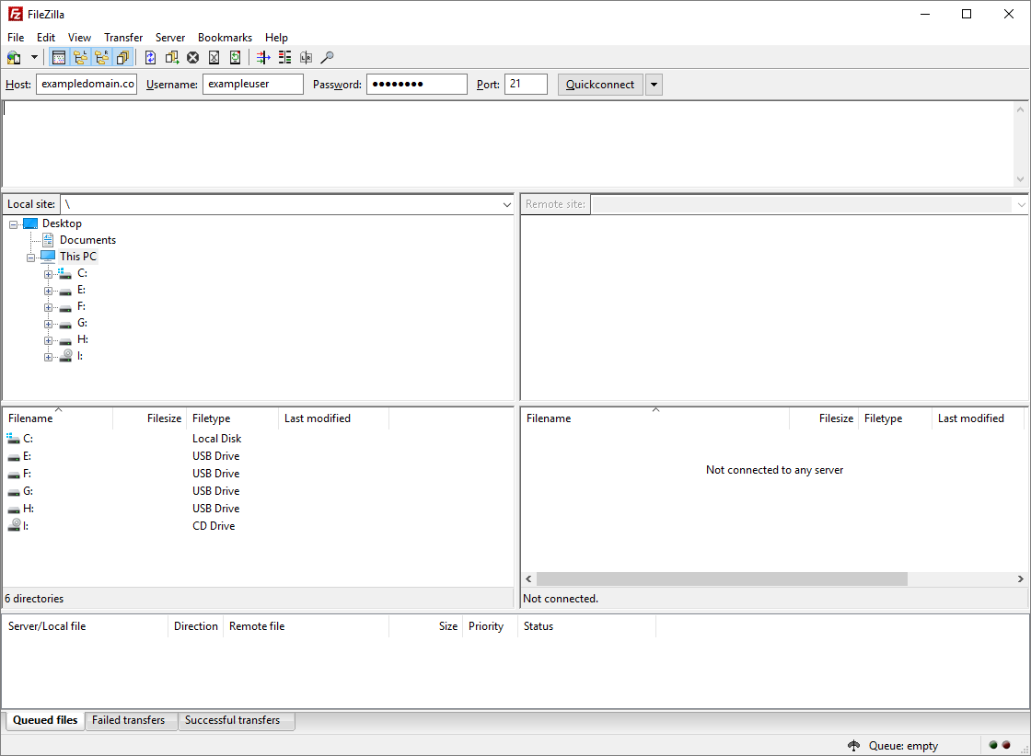This screenshot has width=1031, height=756.
Task: Toggle the transfer queue panel
Action: point(123,57)
